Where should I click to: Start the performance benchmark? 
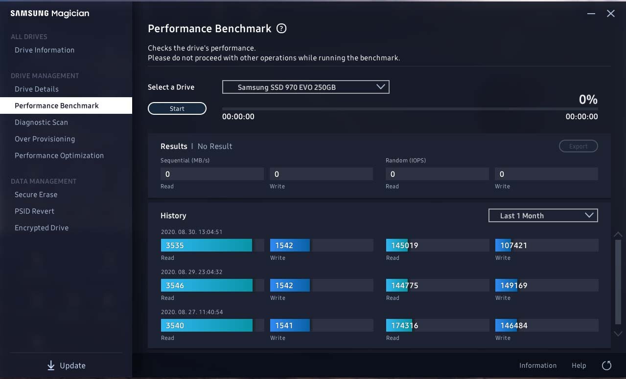click(177, 108)
